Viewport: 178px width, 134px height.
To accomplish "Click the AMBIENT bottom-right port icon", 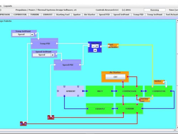I will click(x=78, y=95).
